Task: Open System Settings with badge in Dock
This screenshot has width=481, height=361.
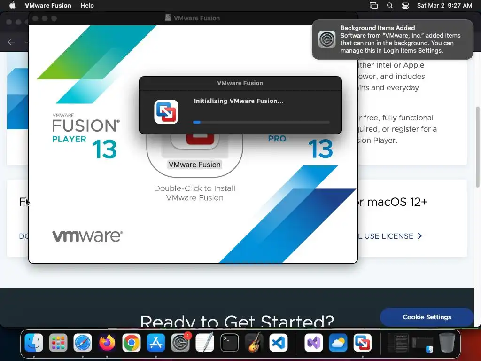Action: coord(180,343)
